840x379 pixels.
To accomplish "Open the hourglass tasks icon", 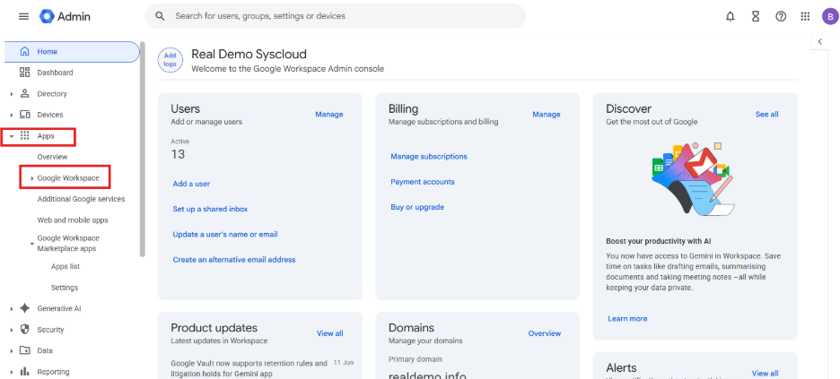I will pyautogui.click(x=756, y=16).
